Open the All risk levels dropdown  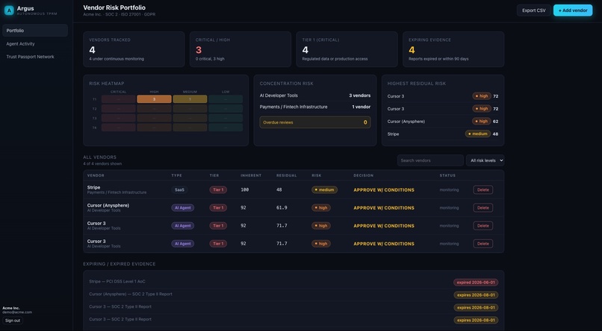pyautogui.click(x=485, y=160)
